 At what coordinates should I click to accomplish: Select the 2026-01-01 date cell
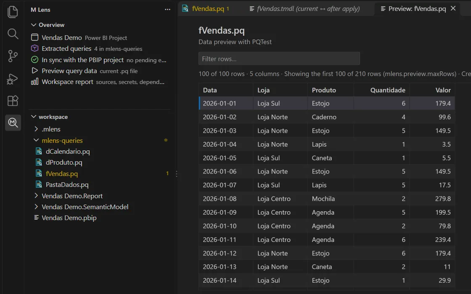[x=226, y=103]
